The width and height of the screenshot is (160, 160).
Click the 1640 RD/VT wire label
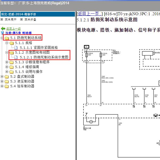[x=90, y=96]
